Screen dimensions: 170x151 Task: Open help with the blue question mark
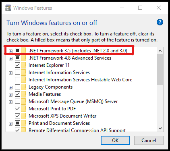[x=160, y=22]
